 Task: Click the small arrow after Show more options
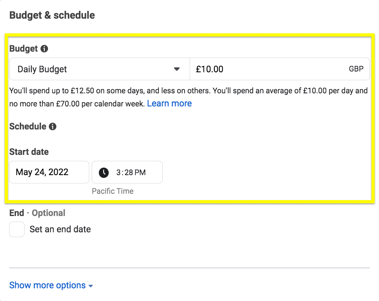coord(90,286)
